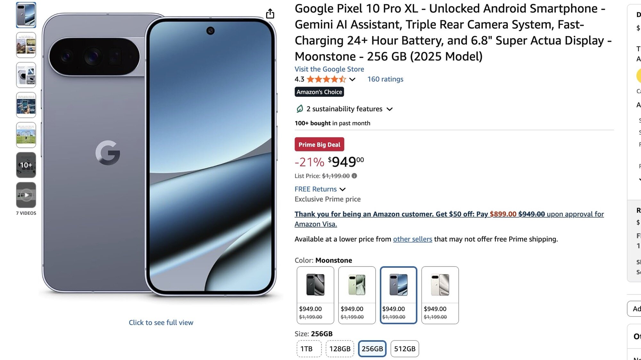Image resolution: width=641 pixels, height=360 pixels.
Task: Expand the ratings breakdown chevron
Action: [352, 79]
